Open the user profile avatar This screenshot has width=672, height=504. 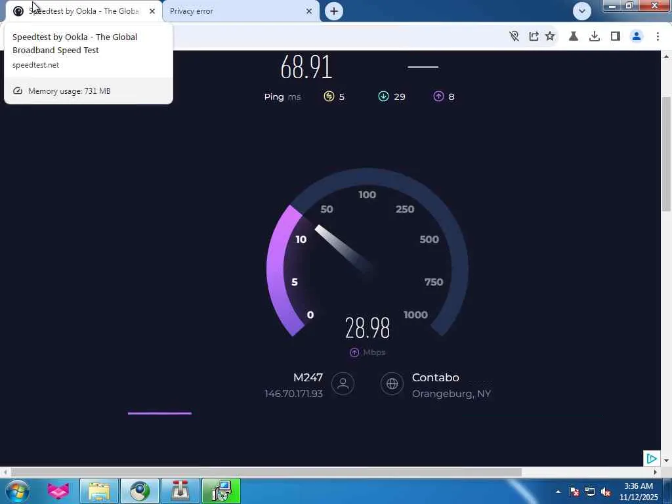point(637,37)
